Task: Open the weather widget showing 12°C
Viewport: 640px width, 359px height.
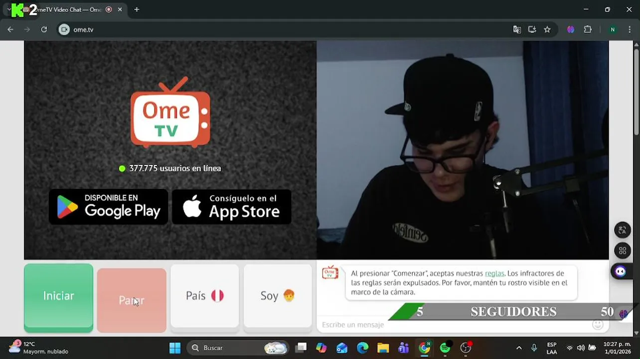Action: click(37, 348)
